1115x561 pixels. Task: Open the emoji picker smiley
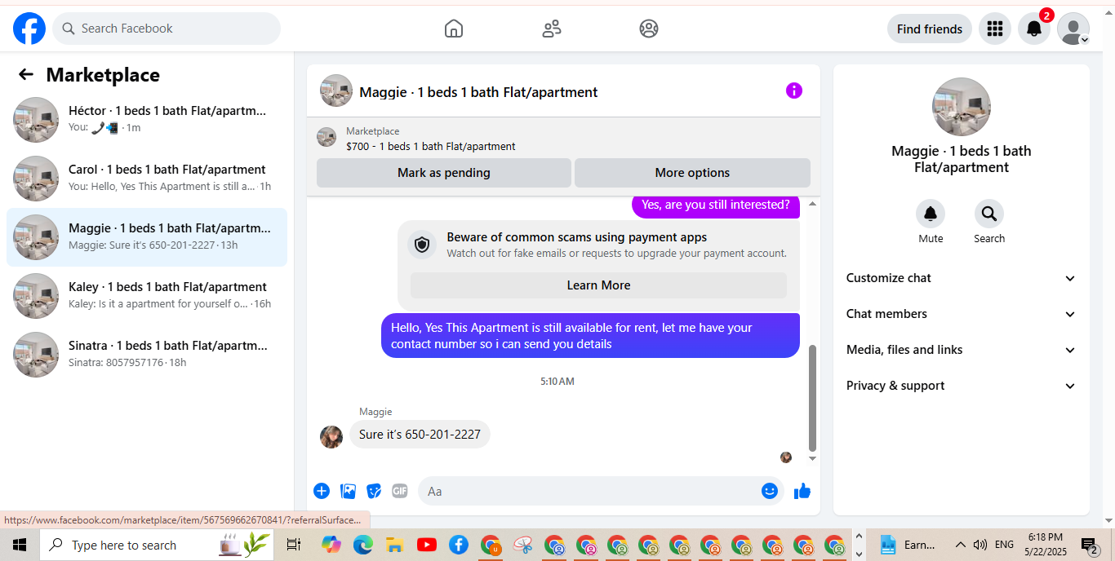[x=769, y=491]
